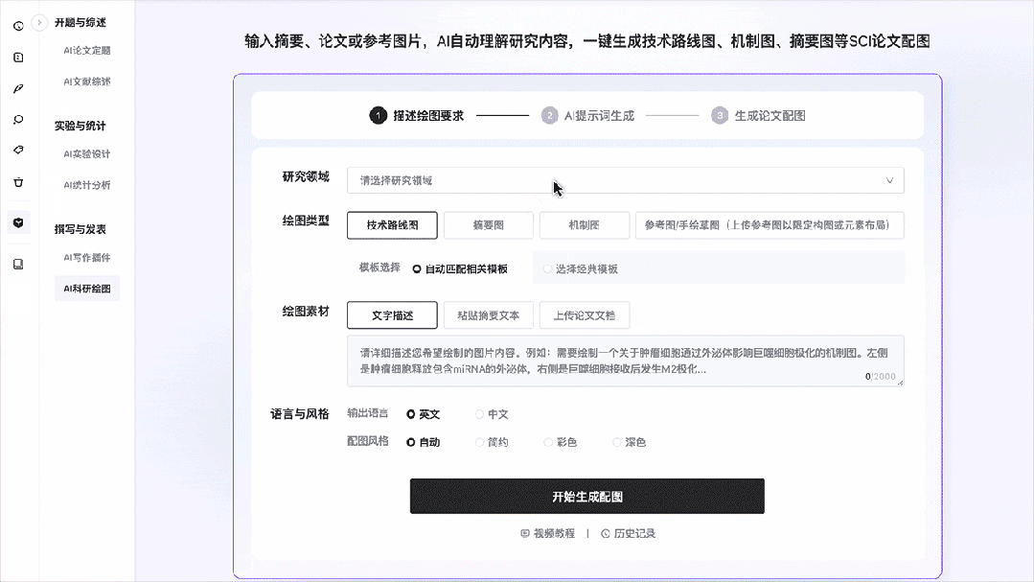This screenshot has height=582, width=1034.
Task: Click step 2 circle AI提示词生成
Action: coord(549,115)
